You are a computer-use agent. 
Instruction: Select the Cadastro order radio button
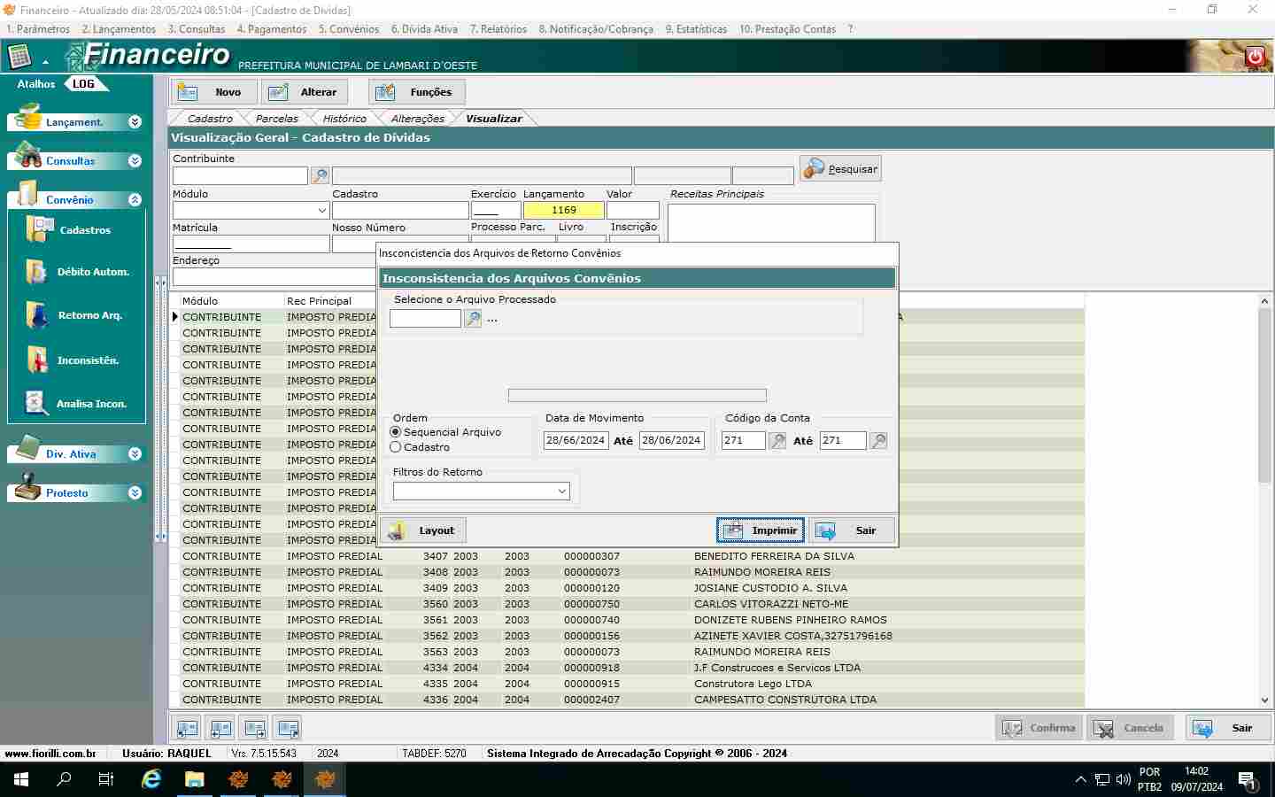396,447
